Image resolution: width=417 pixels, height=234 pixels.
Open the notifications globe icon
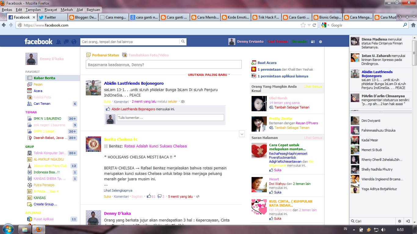tap(73, 41)
